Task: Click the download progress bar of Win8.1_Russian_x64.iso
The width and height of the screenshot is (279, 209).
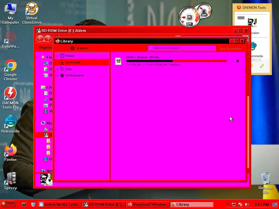Action: (176, 61)
